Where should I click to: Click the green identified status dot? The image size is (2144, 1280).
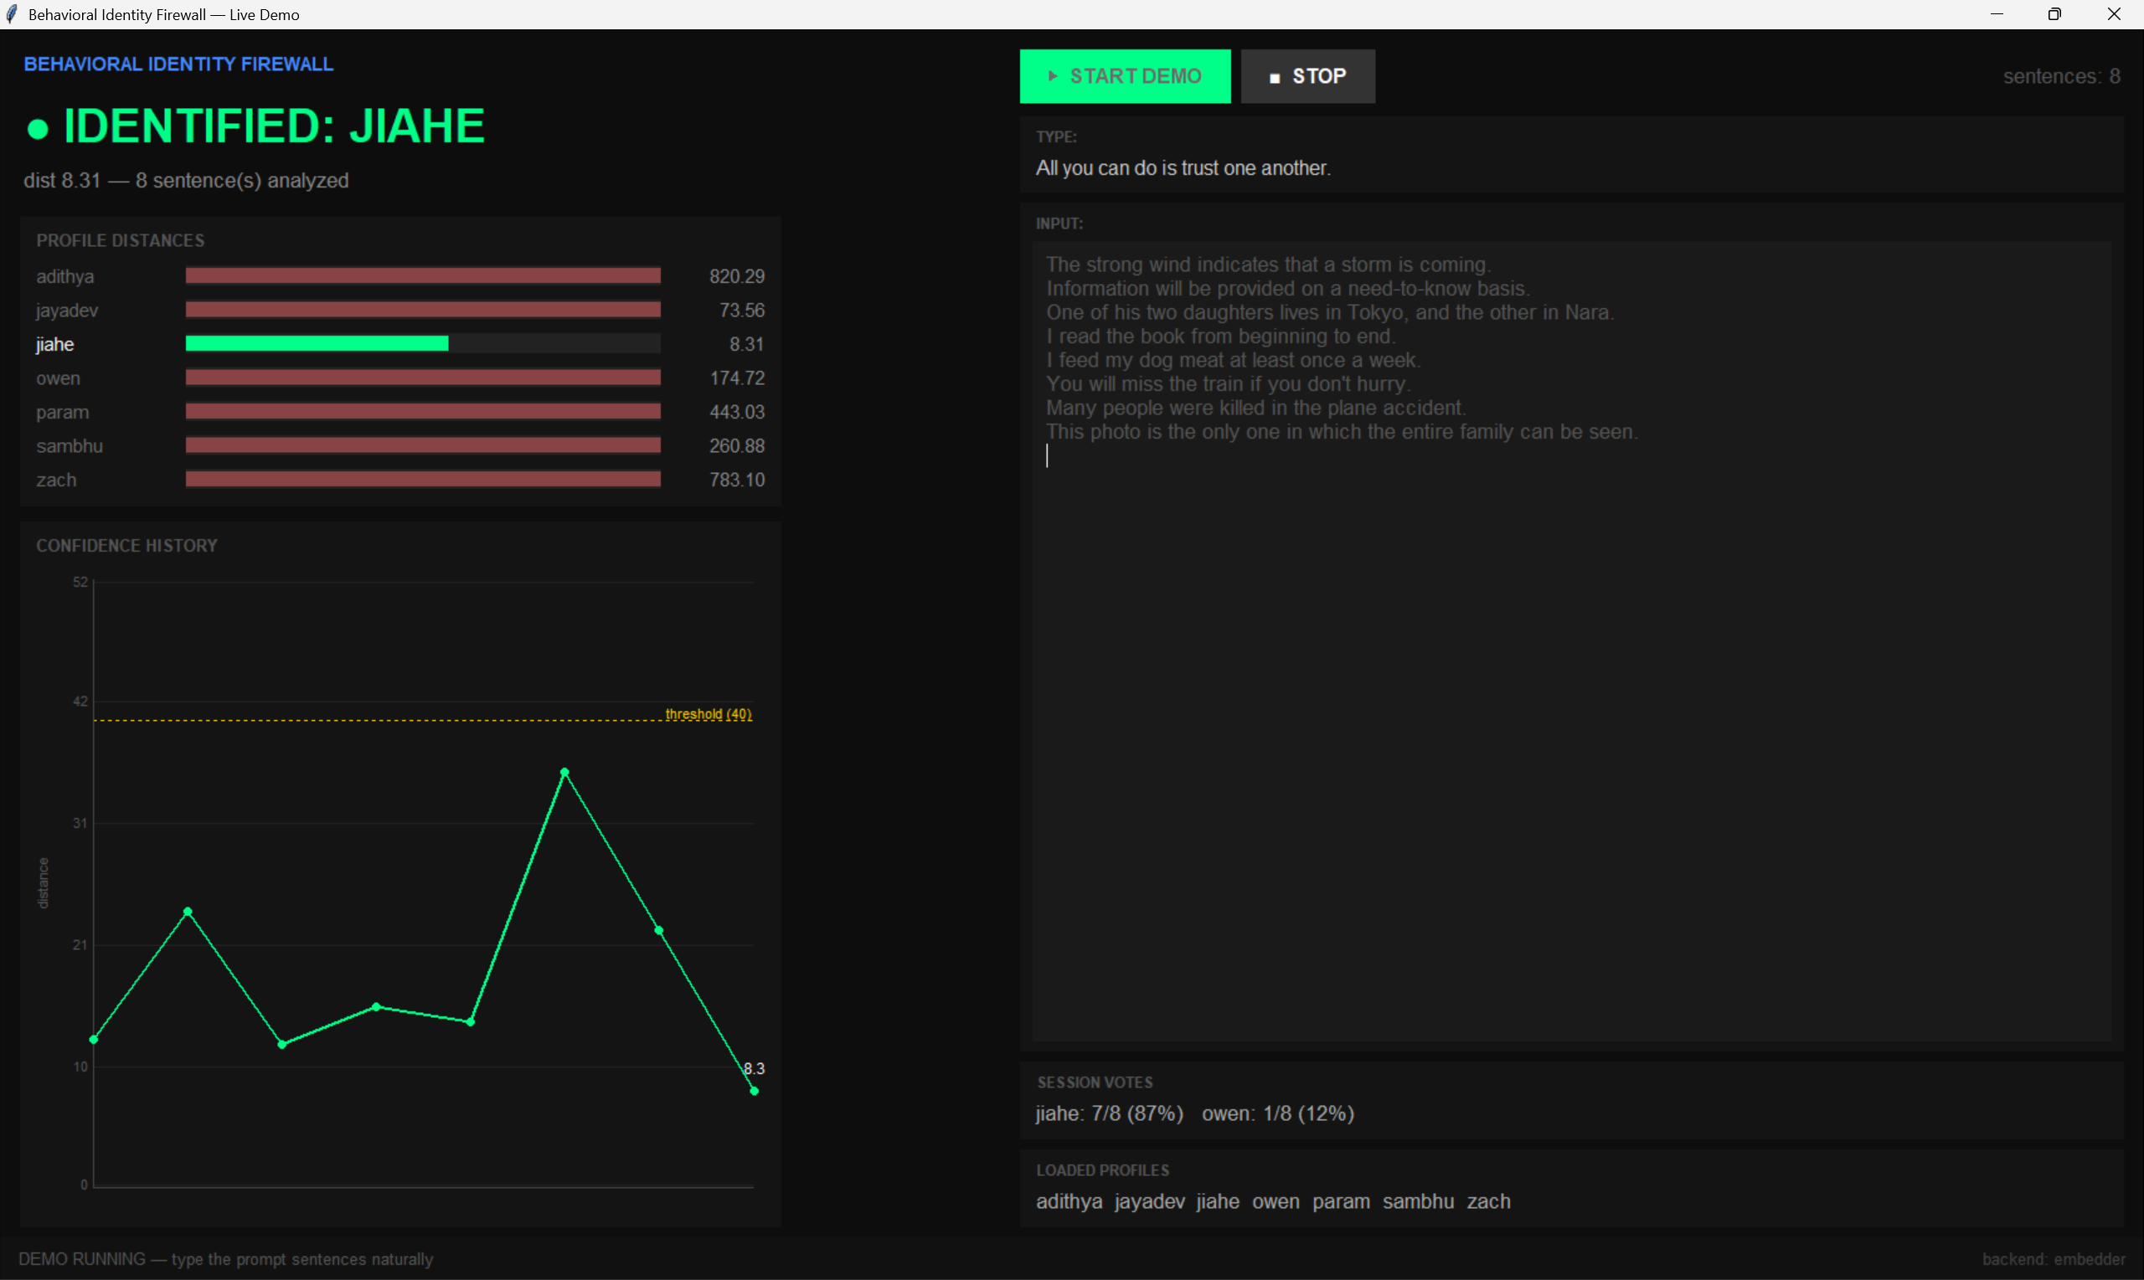pyautogui.click(x=37, y=130)
